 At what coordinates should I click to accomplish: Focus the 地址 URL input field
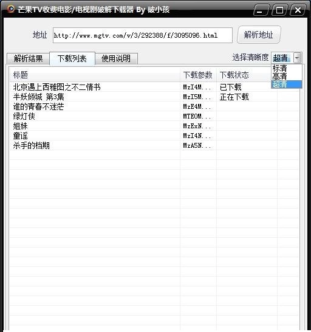coord(143,35)
